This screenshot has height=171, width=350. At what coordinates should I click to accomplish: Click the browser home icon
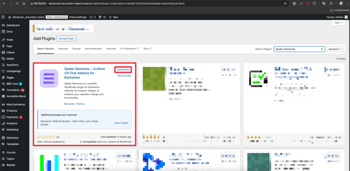point(24,3)
